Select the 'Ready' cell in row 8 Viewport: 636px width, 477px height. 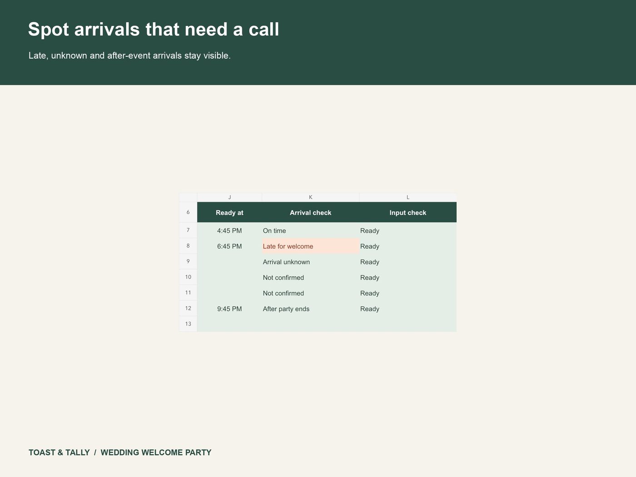tap(408, 246)
